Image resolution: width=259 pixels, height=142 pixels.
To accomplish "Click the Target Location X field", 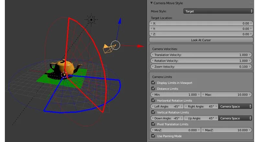I will [201, 23].
